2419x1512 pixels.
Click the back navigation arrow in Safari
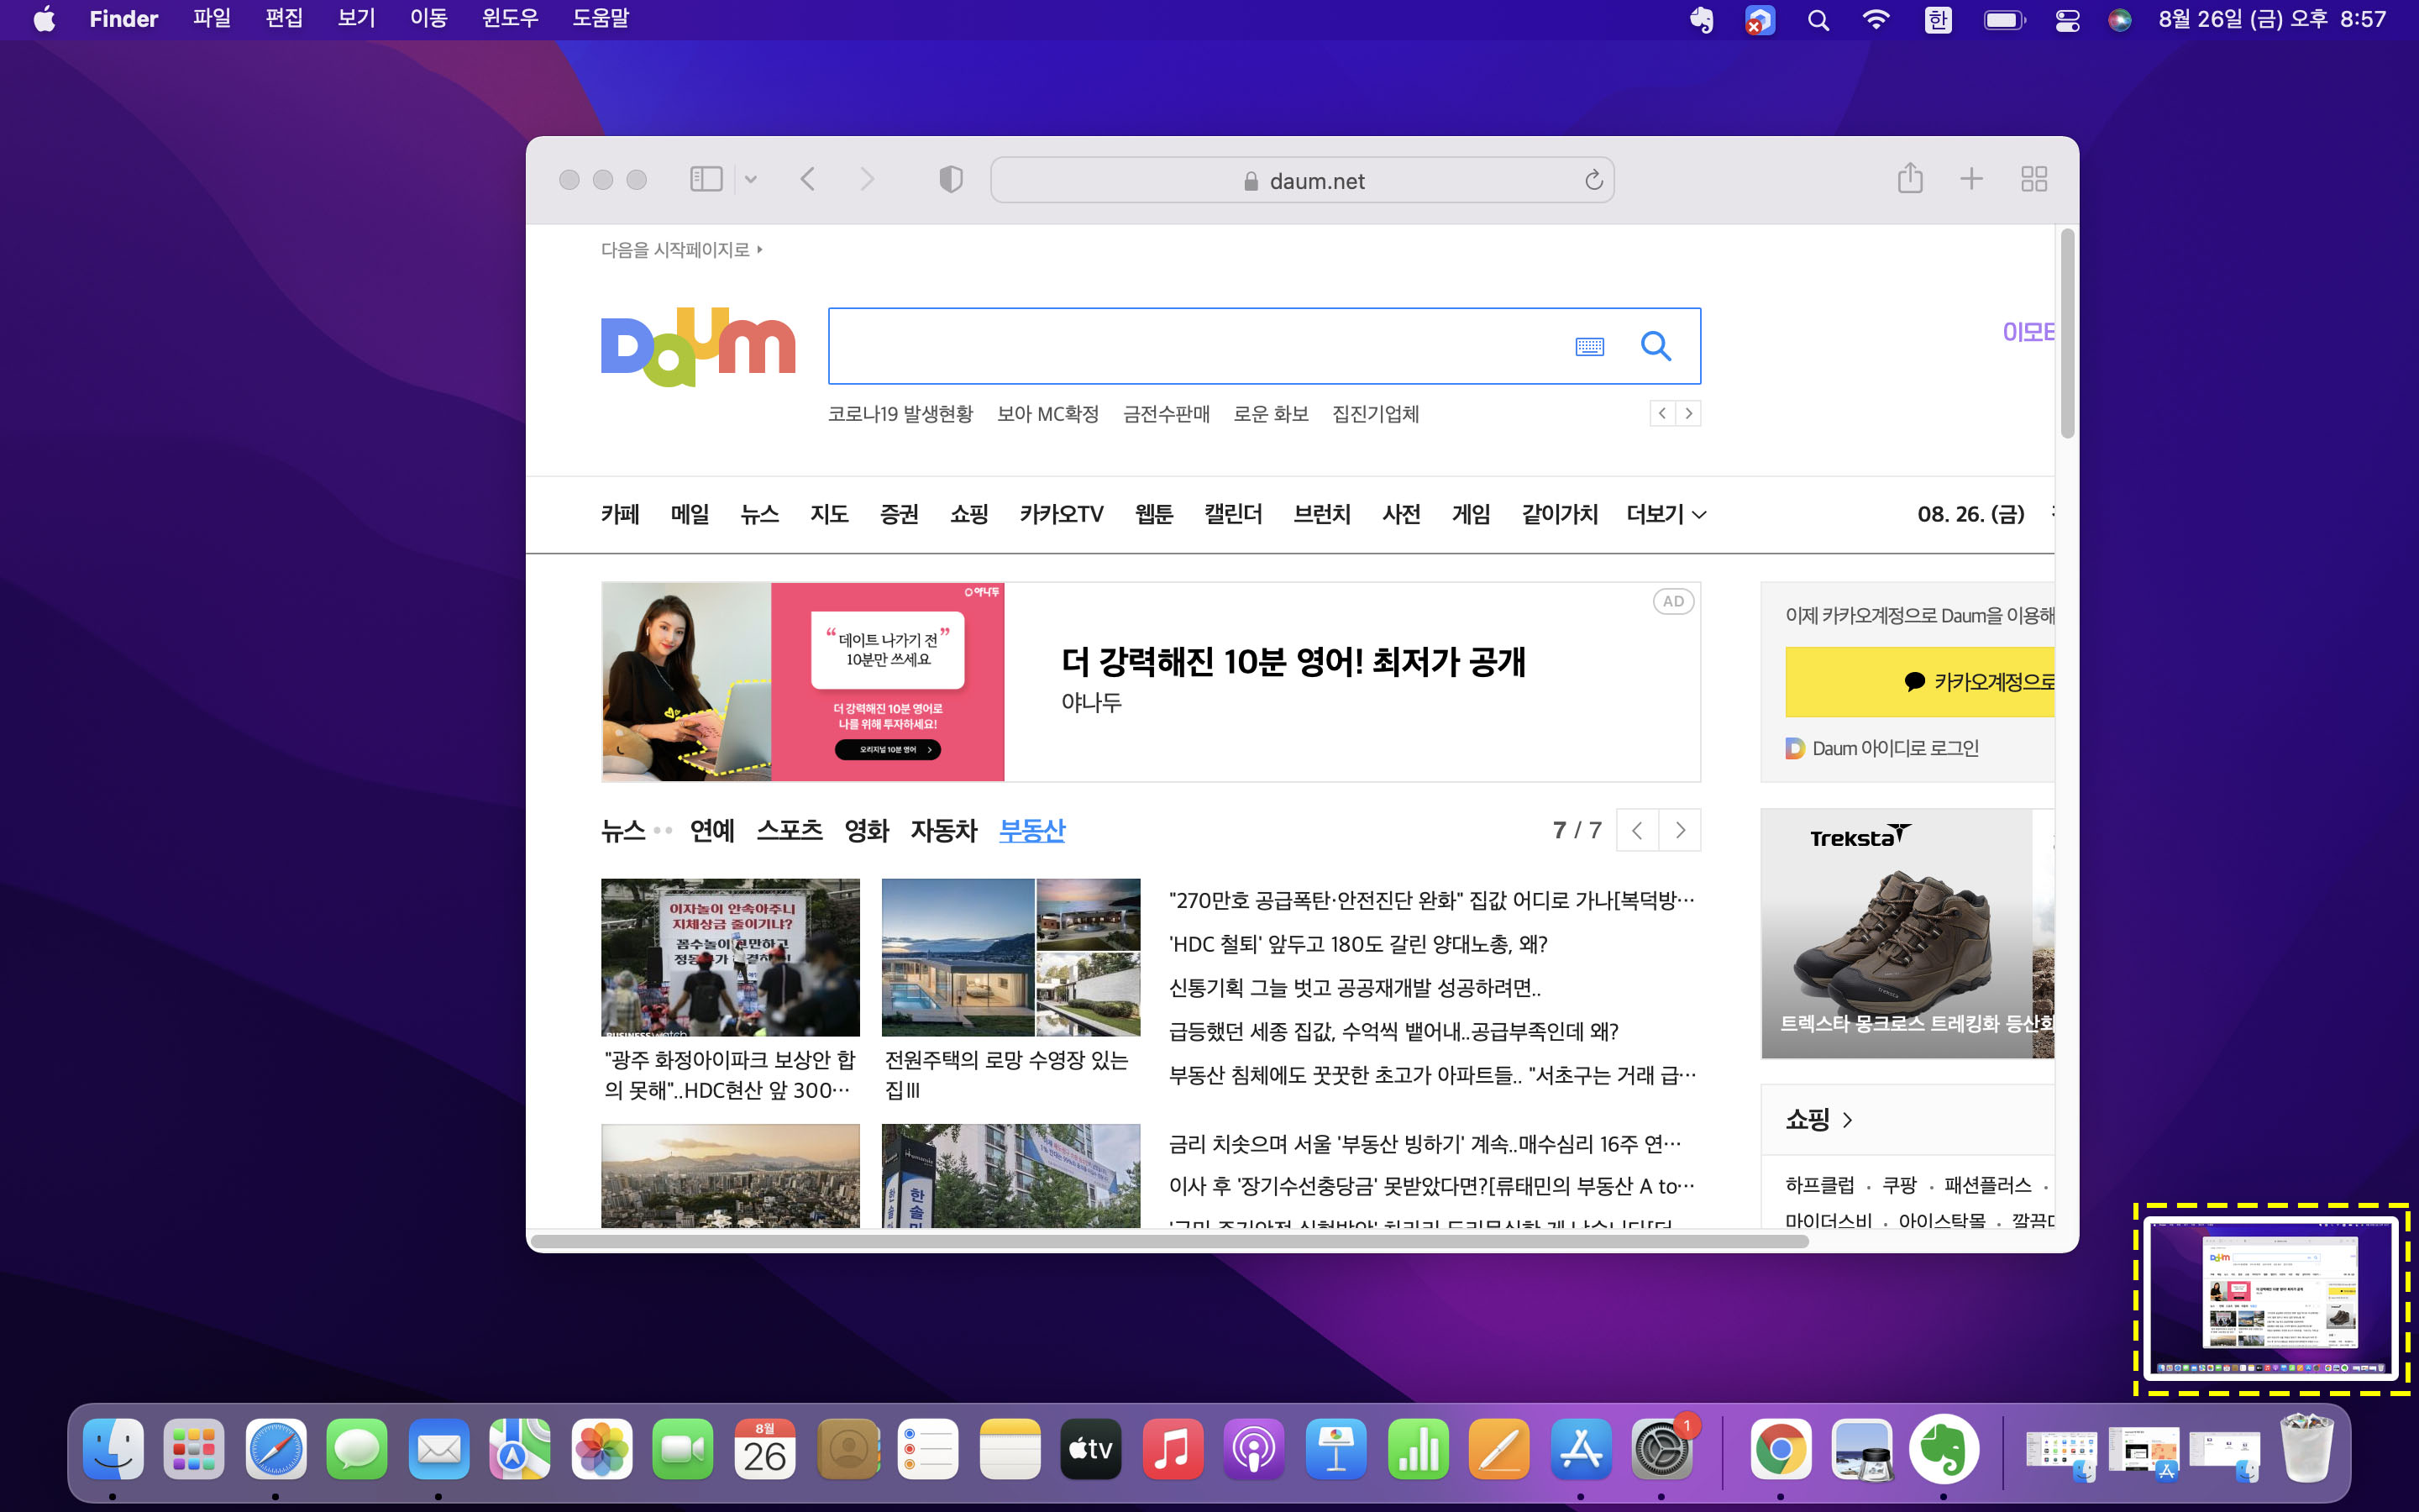point(808,179)
